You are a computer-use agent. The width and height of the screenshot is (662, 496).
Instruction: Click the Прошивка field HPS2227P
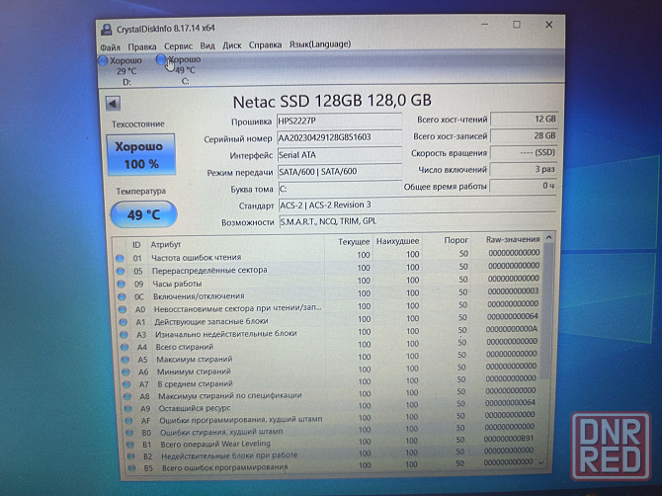(x=340, y=121)
